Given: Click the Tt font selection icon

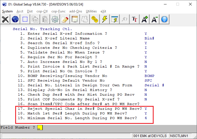Looking at the screenshot, I should pos(135,19).
